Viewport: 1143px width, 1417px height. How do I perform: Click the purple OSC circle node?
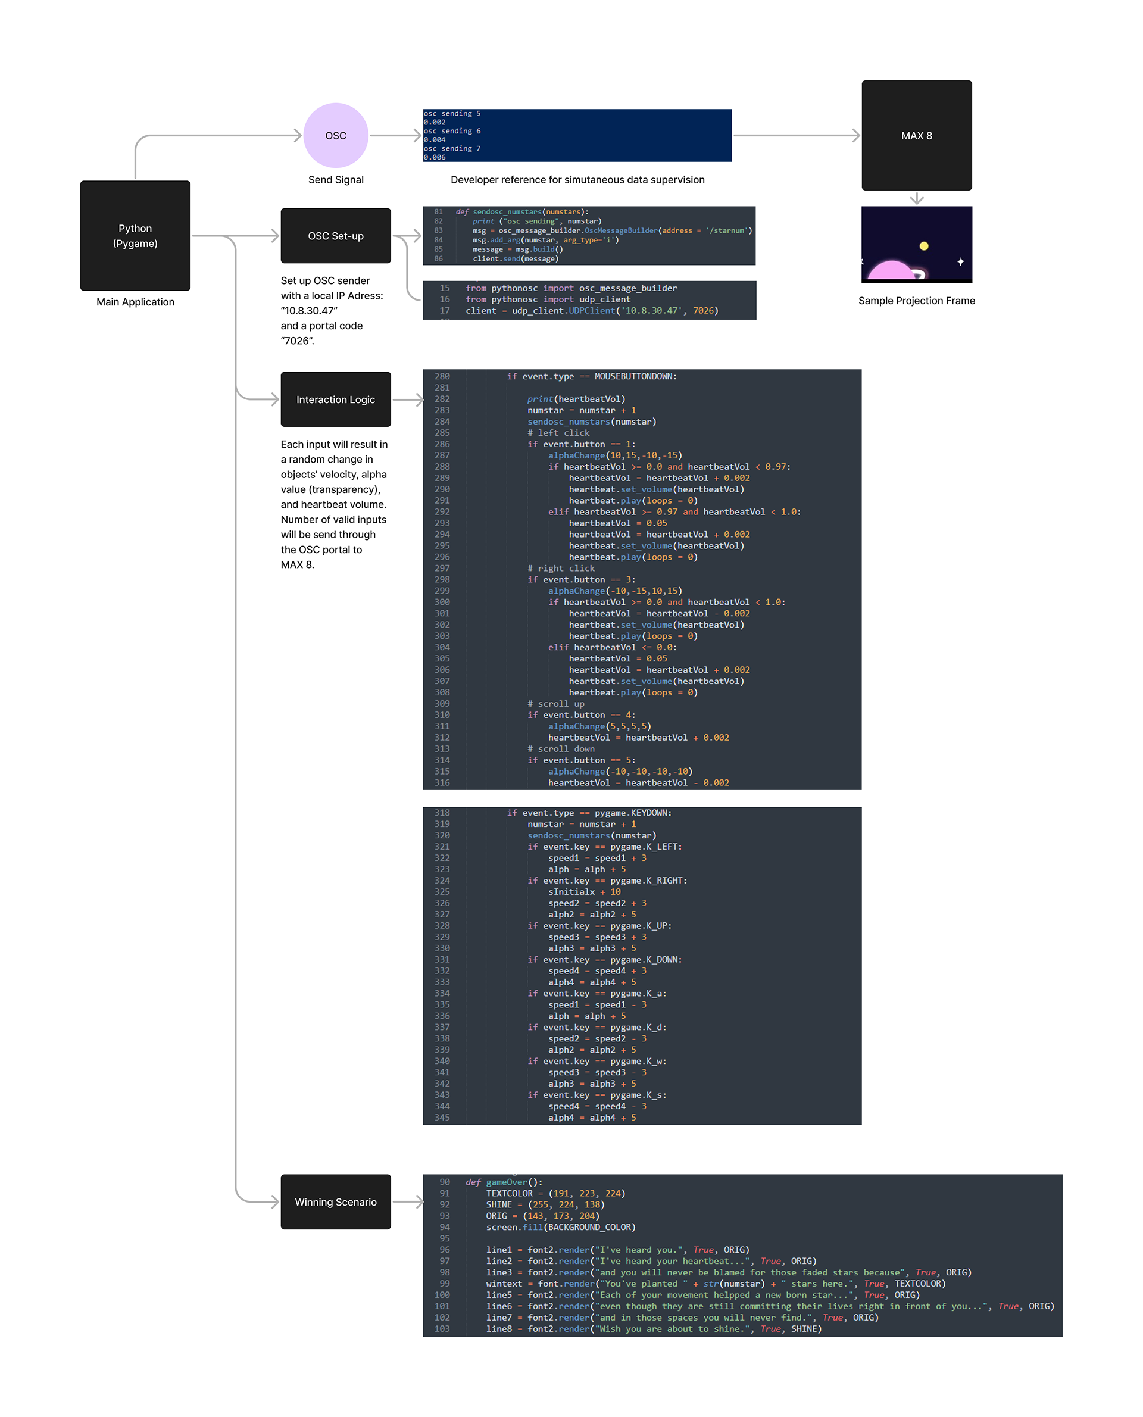tap(335, 136)
